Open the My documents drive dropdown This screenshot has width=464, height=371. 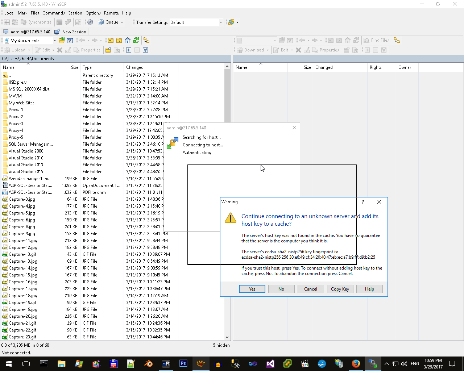[x=55, y=40]
